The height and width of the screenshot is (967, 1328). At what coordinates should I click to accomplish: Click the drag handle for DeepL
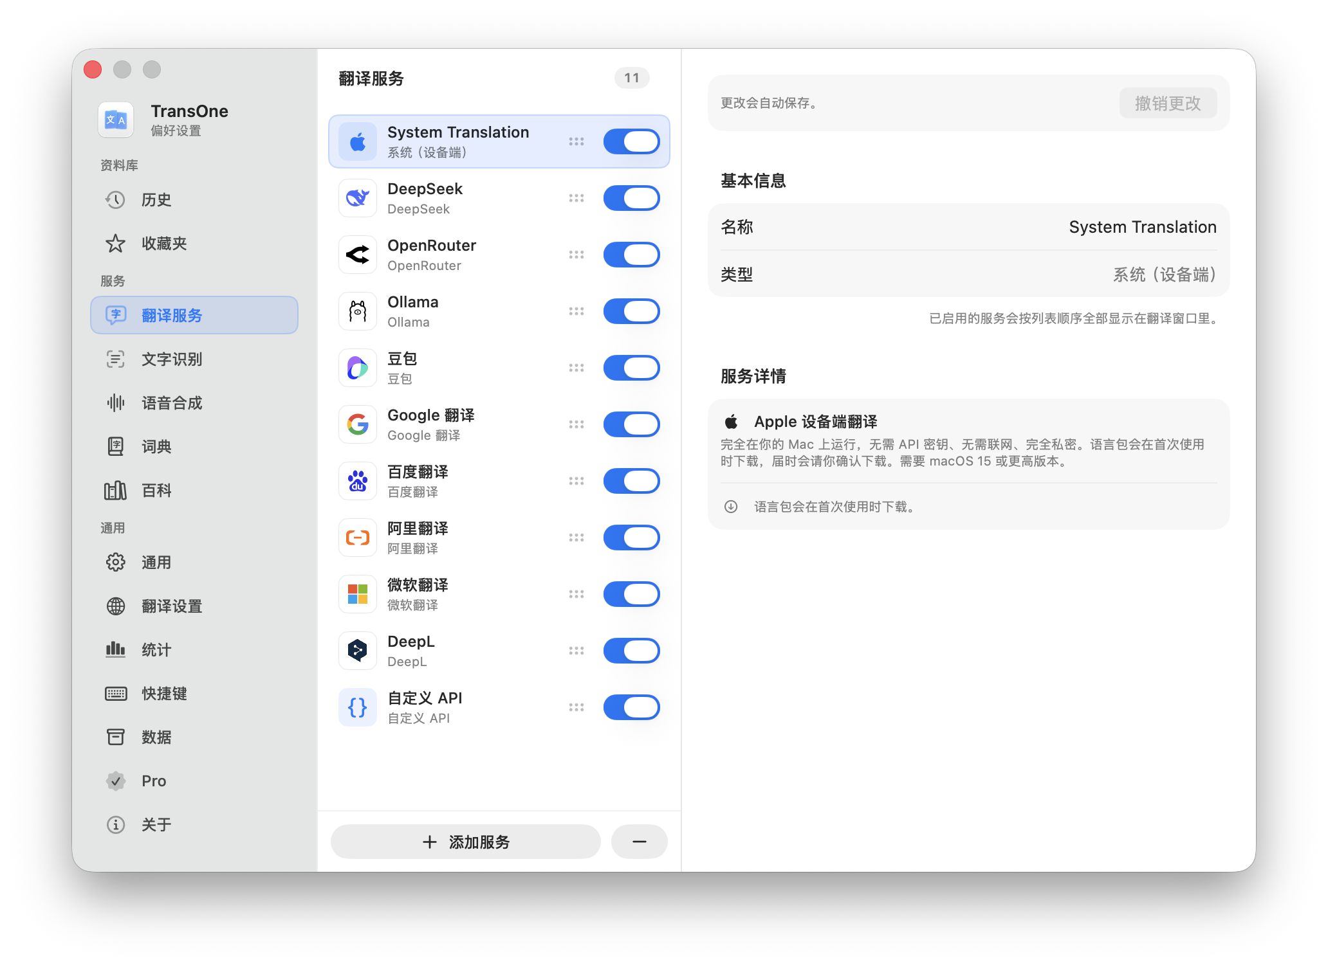click(x=576, y=651)
